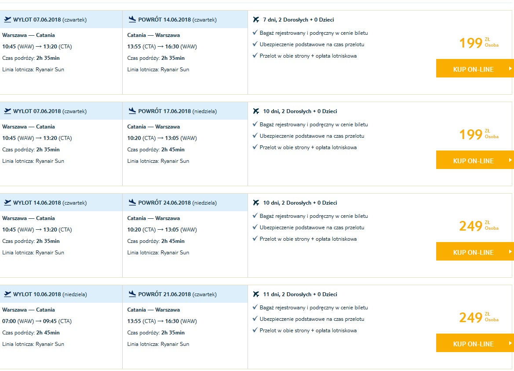Click Linia lotnicza Ryanair Sun under POWRÓT 24.06.2018
The width and height of the screenshot is (514, 371).
[x=158, y=253]
